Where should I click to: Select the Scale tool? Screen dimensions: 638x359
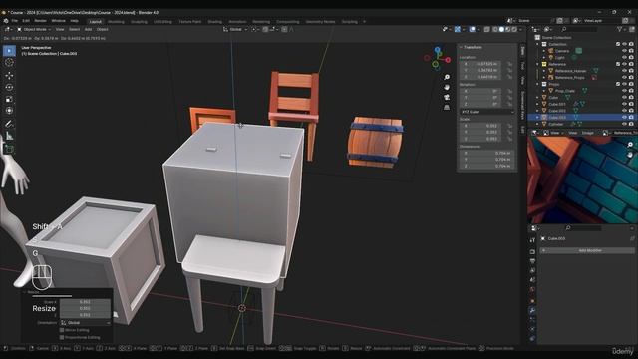[x=9, y=99]
